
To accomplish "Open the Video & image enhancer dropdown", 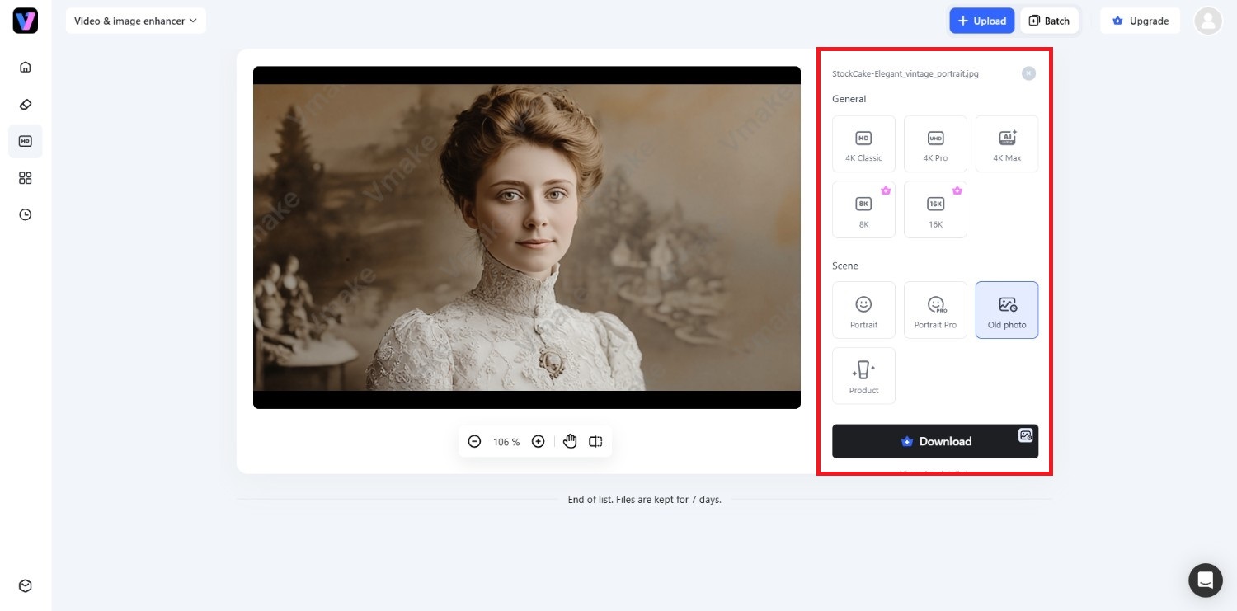I will 136,21.
